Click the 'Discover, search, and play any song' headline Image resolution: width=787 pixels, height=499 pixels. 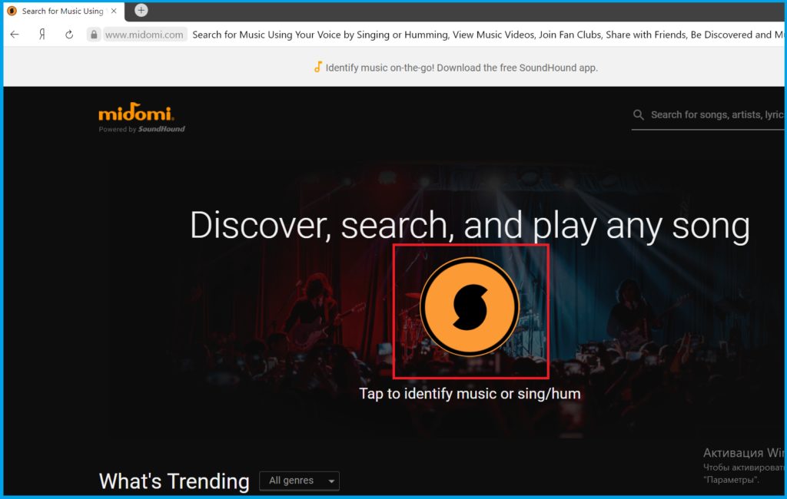point(470,226)
